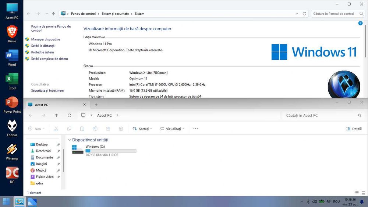Refresh the Acest PC explorer view
This screenshot has width=368, height=207.
click(70, 115)
